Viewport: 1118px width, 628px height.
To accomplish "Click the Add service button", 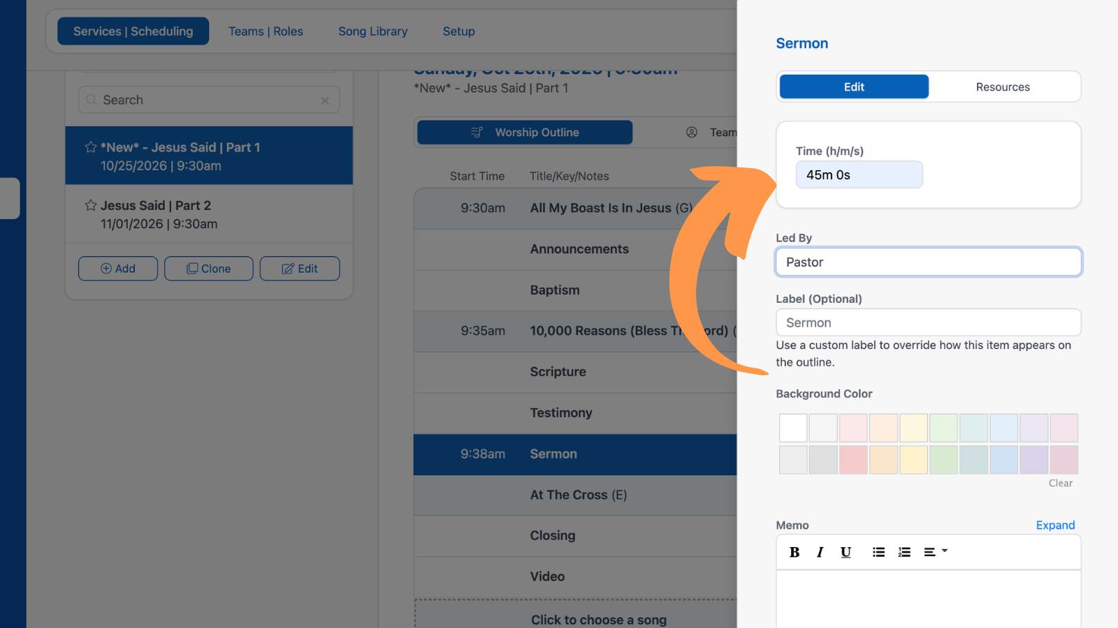I will click(118, 269).
